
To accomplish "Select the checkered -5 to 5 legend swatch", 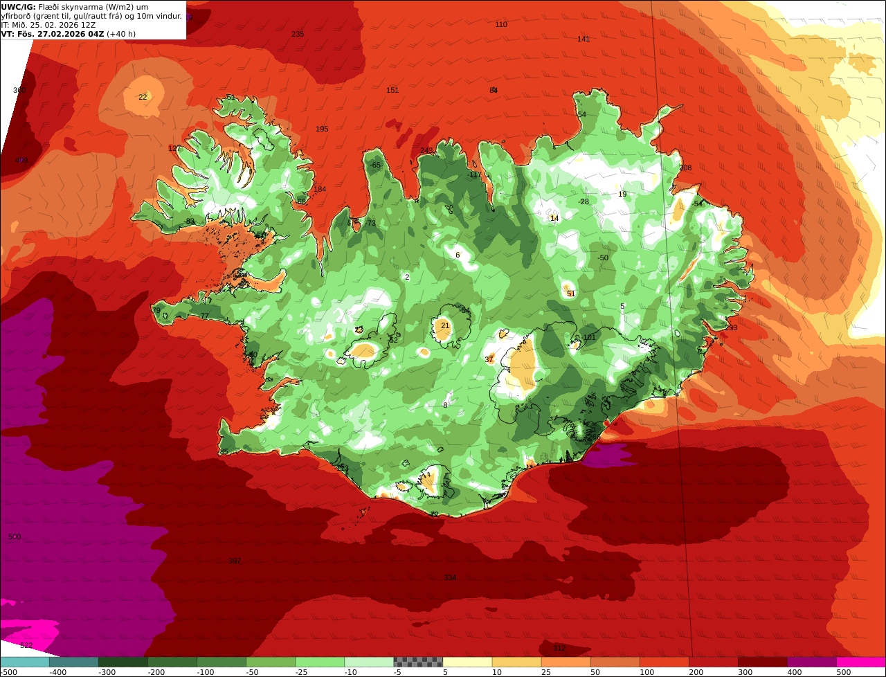I will point(418,662).
